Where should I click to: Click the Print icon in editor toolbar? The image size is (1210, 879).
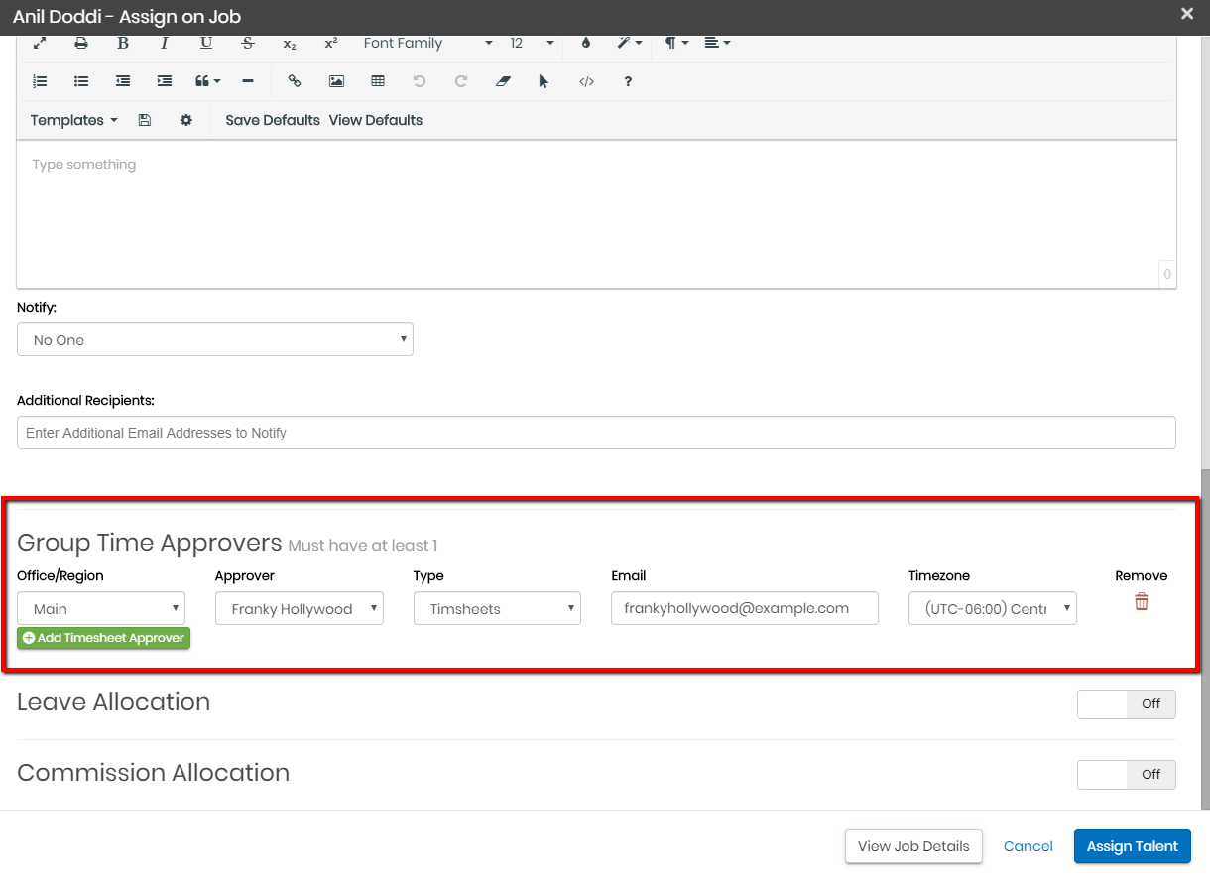81,44
